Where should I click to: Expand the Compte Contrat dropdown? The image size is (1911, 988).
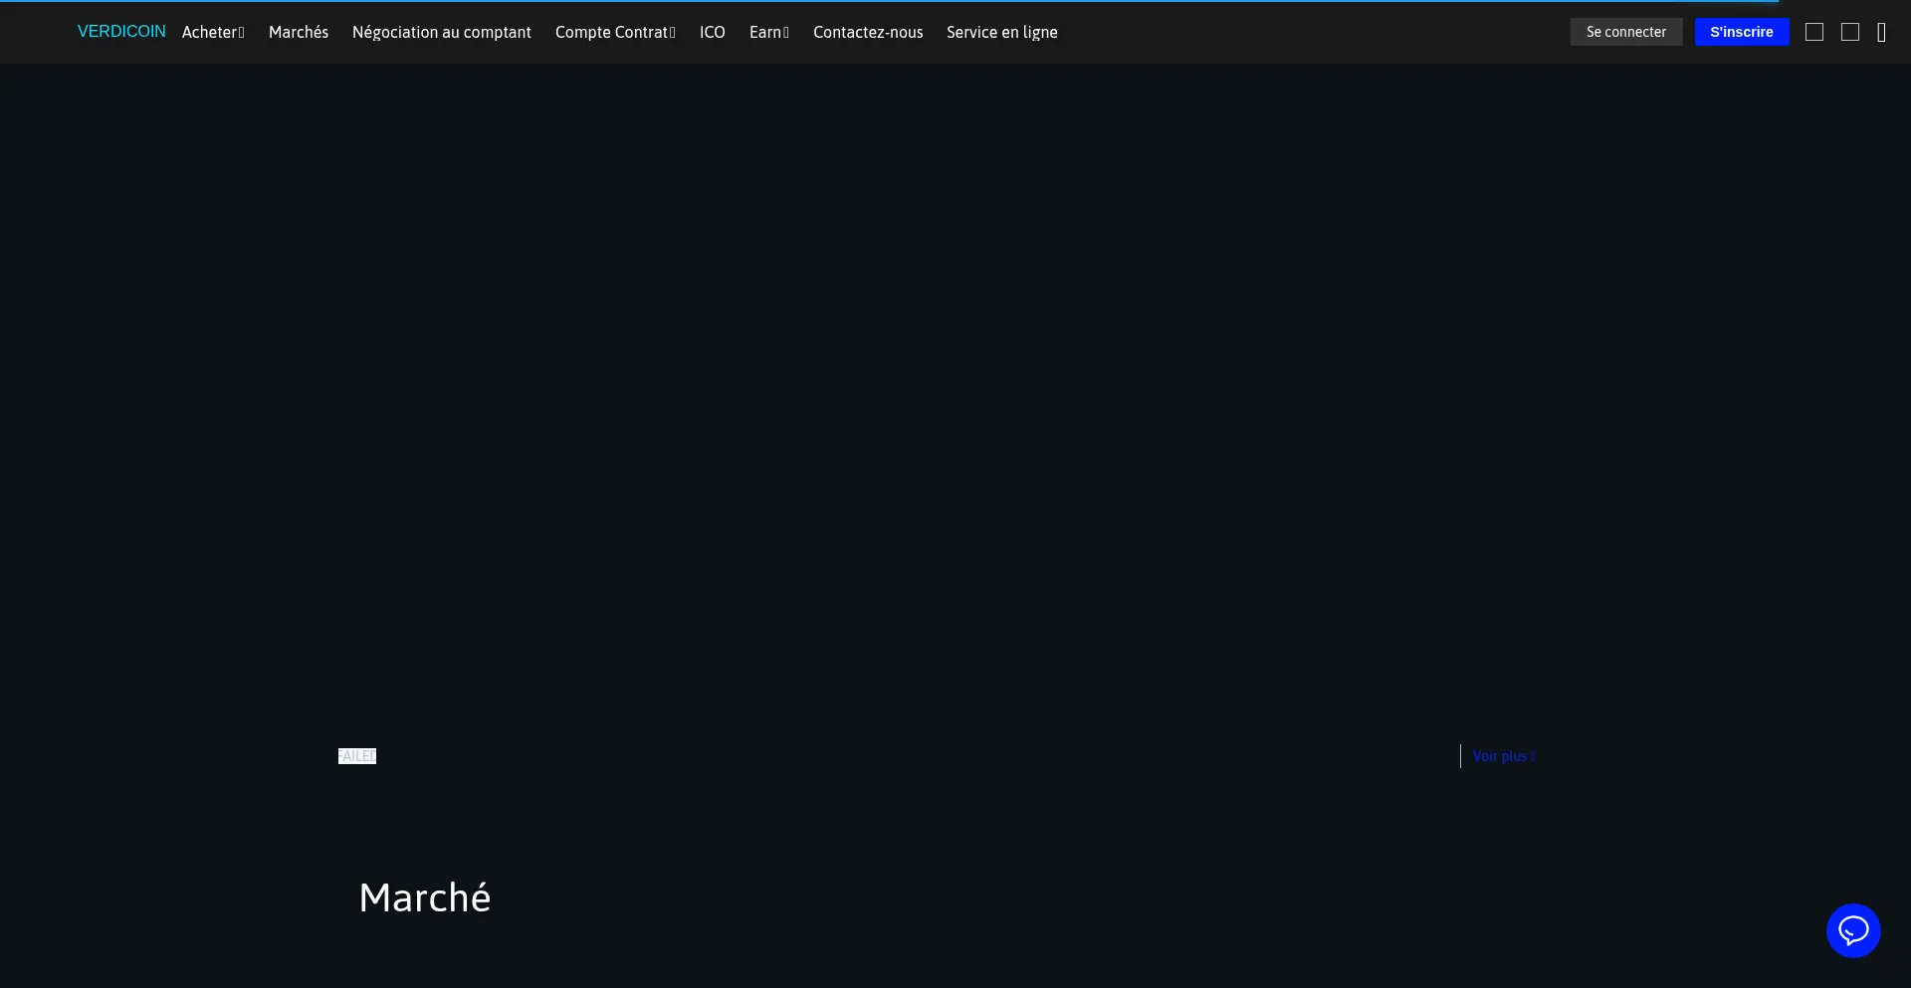615,32
